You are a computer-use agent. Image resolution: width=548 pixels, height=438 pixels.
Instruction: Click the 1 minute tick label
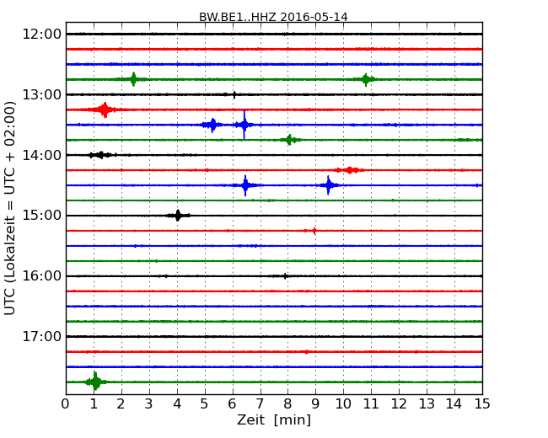[x=94, y=404]
